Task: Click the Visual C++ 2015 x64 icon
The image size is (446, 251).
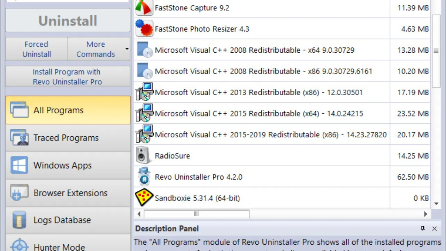Action: [x=144, y=113]
